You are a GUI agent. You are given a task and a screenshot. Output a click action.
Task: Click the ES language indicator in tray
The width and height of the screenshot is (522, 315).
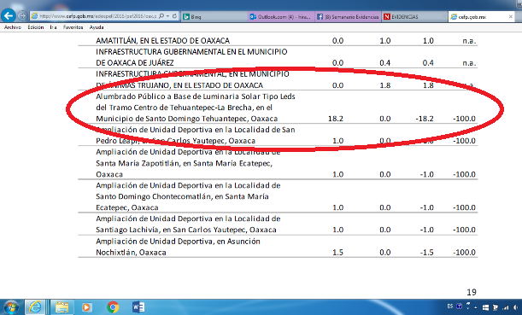pos(449,306)
